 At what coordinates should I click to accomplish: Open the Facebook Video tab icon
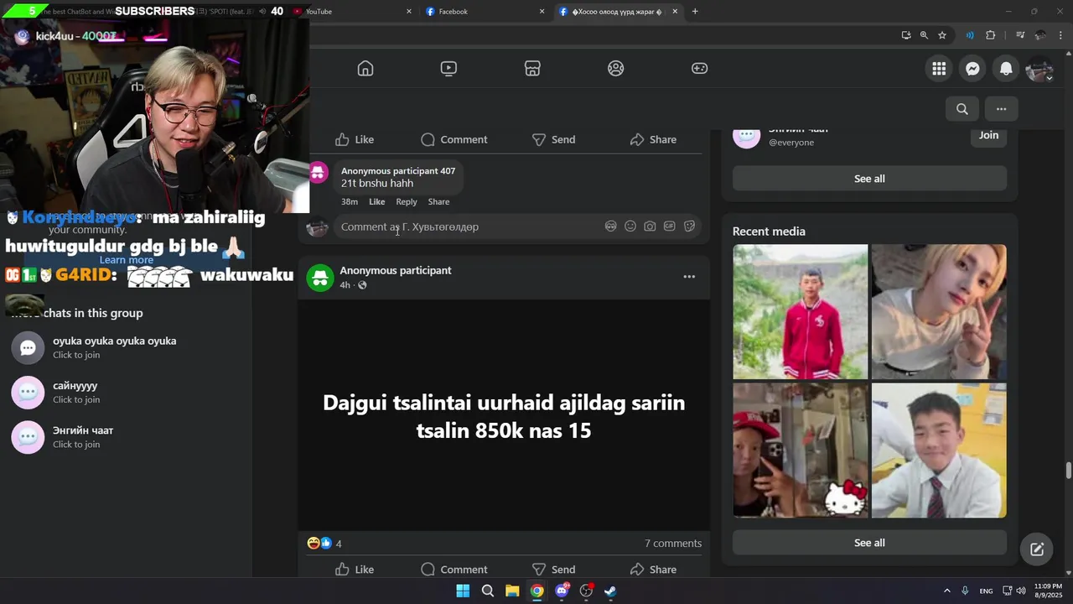click(x=448, y=69)
